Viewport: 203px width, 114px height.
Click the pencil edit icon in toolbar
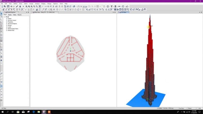pyautogui.click(x=17, y=6)
